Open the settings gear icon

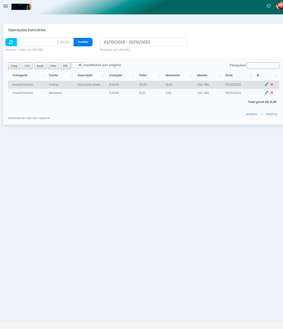269,6
